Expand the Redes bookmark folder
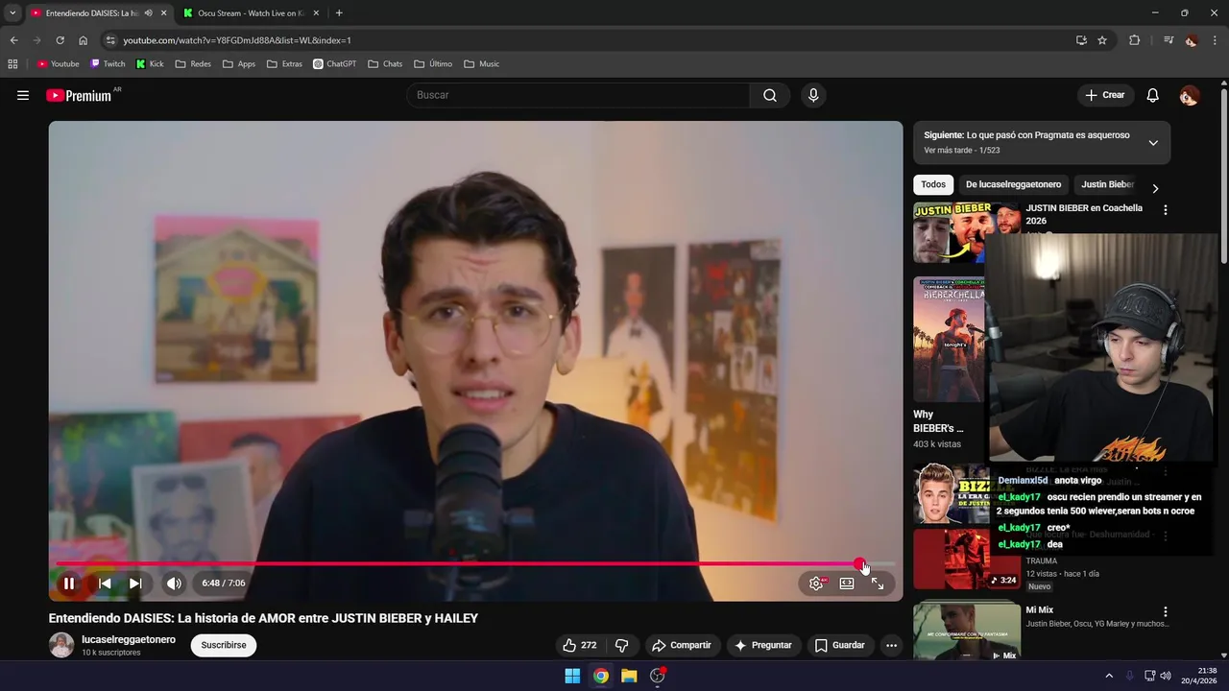Image resolution: width=1229 pixels, height=691 pixels. point(193,64)
